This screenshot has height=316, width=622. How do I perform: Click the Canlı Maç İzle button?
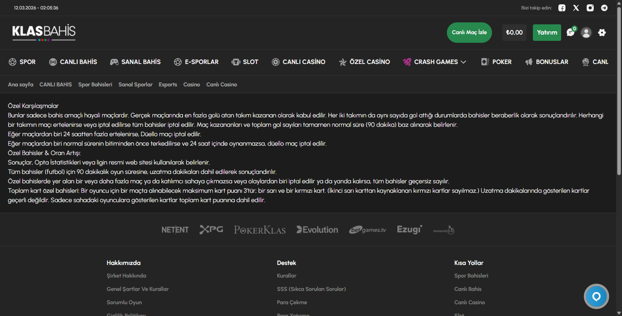pyautogui.click(x=469, y=33)
